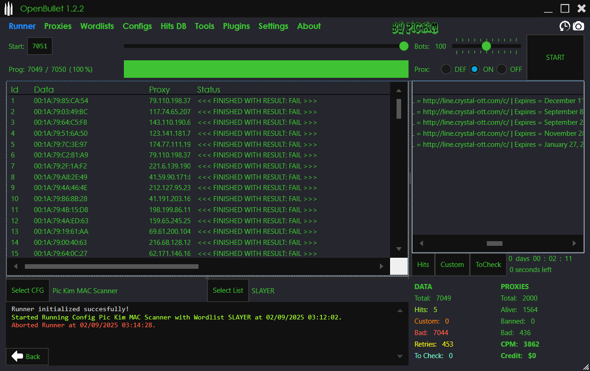Open the clock history icon
The width and height of the screenshot is (590, 371).
coord(565,26)
